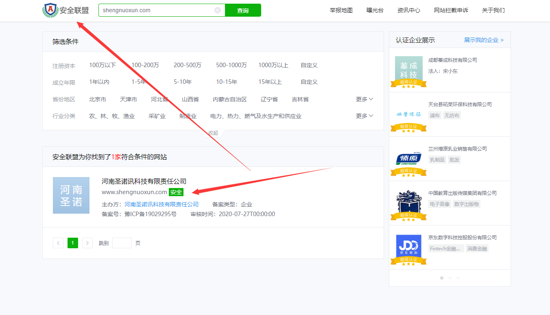Screen dimensions: 550x315
Task: Click the 乳制品 tag
Action: [437, 160]
